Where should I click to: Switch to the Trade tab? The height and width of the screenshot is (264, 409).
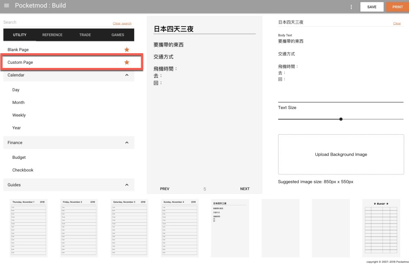85,35
